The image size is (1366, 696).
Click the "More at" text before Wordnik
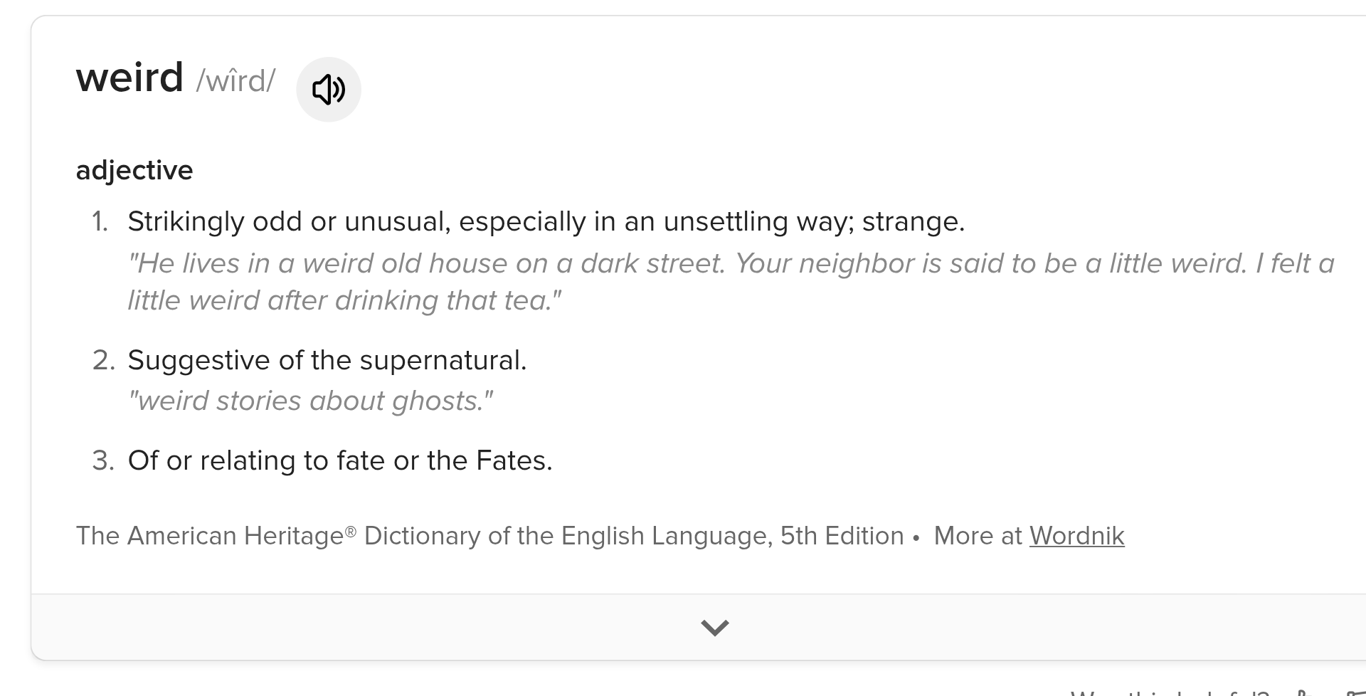coord(978,536)
